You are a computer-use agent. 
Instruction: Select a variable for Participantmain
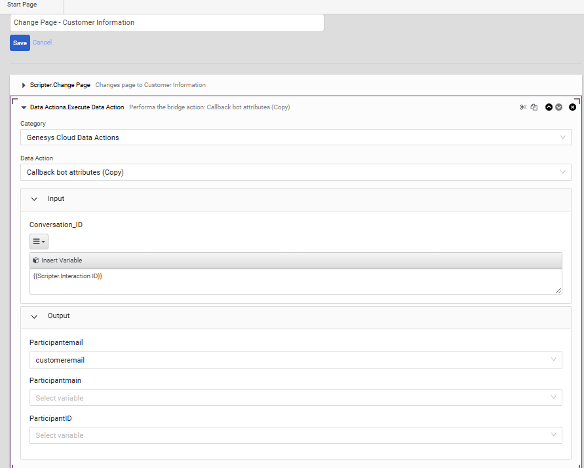coord(296,398)
